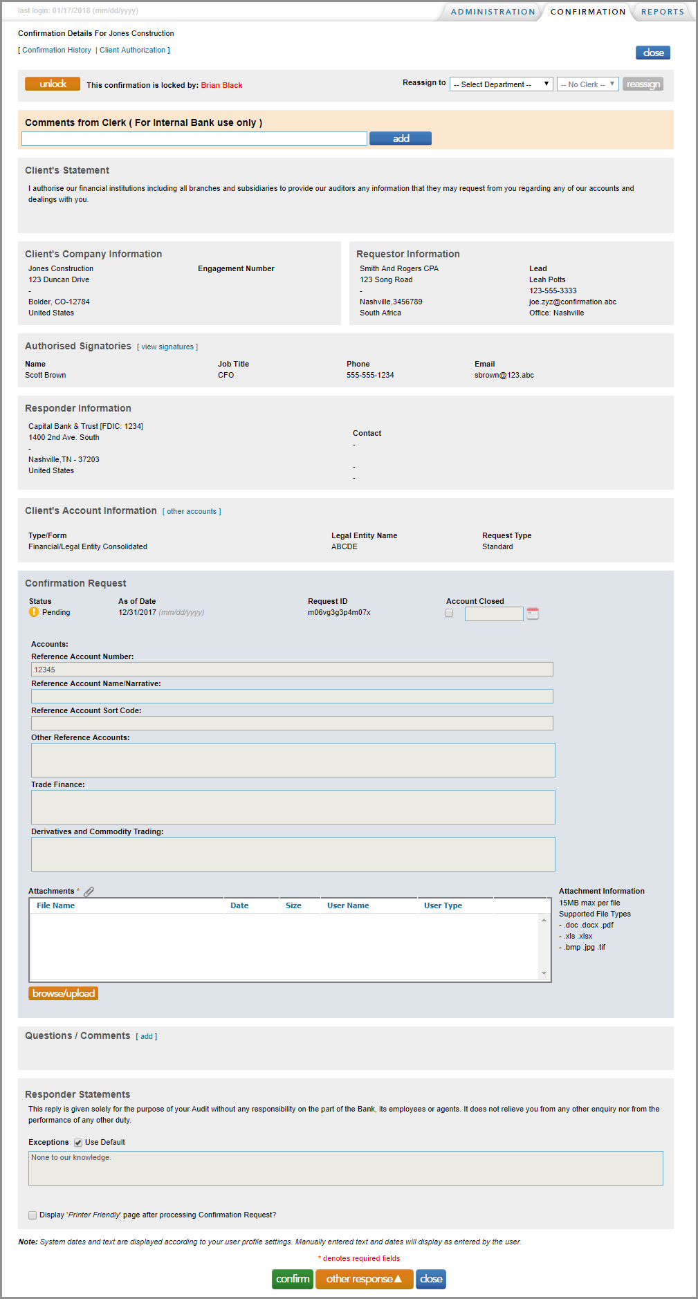Viewport: 698px width, 1299px height.
Task: Switch to the Confirmation tab
Action: point(588,12)
